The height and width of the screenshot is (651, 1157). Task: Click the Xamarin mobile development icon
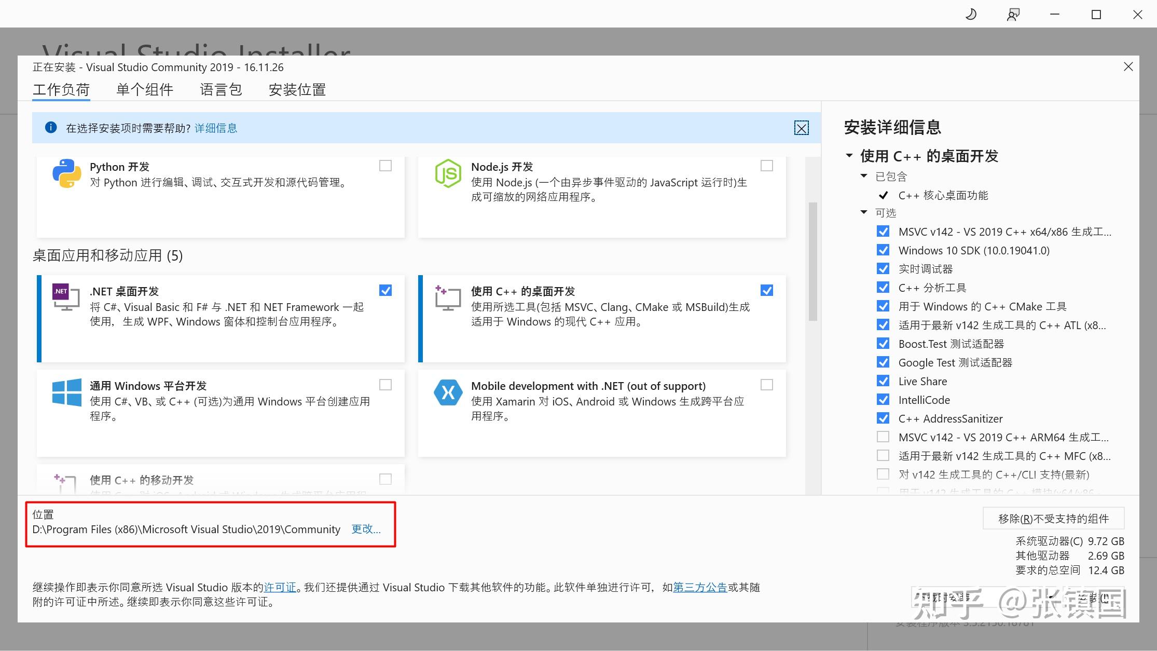[448, 392]
